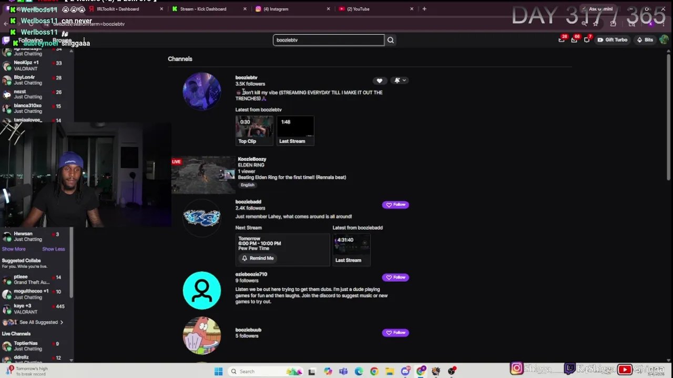Open booziebadd's graffiti profile avatar
This screenshot has width=673, height=378.
point(202,217)
